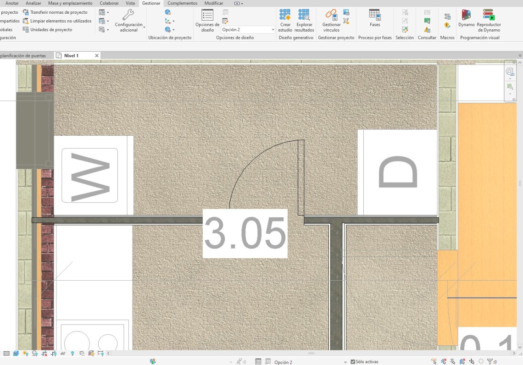Open Opciones de diseño dialog

coord(207,21)
